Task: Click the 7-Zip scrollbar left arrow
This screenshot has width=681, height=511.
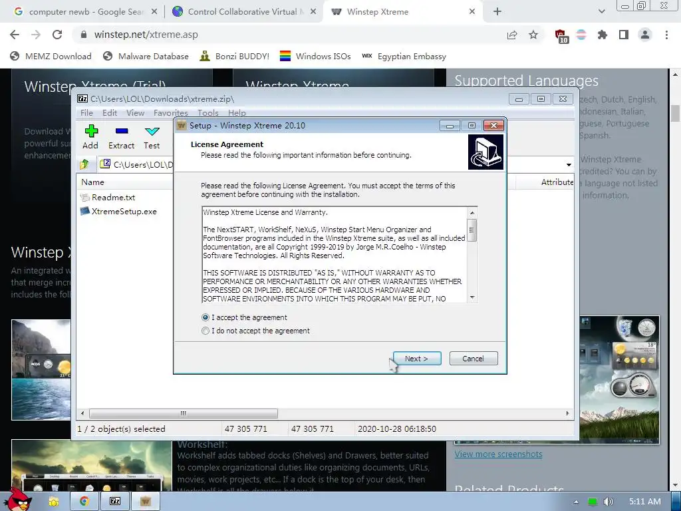Action: pyautogui.click(x=82, y=413)
